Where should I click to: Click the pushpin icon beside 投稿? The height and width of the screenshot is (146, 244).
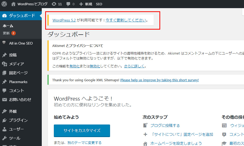(4, 55)
